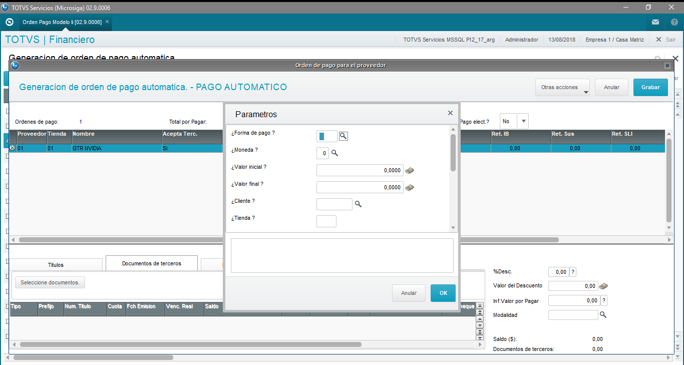Select the Orden Pago Modelo II tab
684x365 pixels.
[x=62, y=23]
